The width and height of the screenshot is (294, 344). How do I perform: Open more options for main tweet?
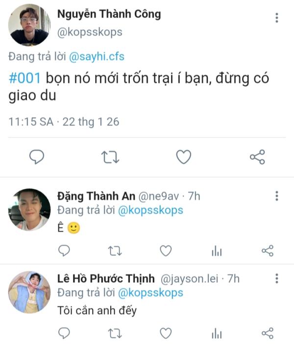[x=277, y=18]
